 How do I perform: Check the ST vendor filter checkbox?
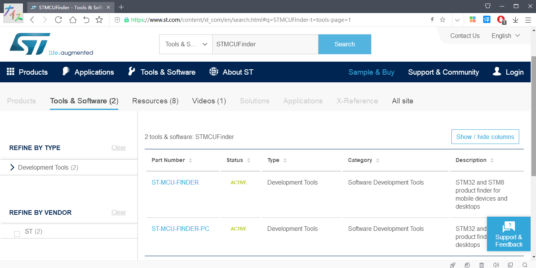click(x=17, y=234)
